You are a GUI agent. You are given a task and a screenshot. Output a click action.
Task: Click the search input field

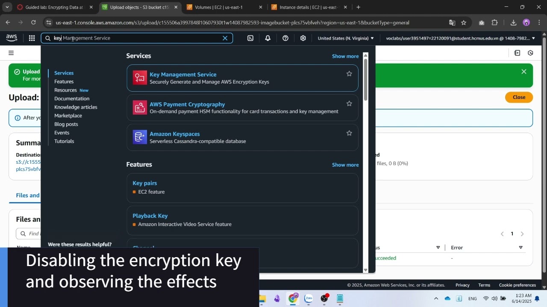137,38
